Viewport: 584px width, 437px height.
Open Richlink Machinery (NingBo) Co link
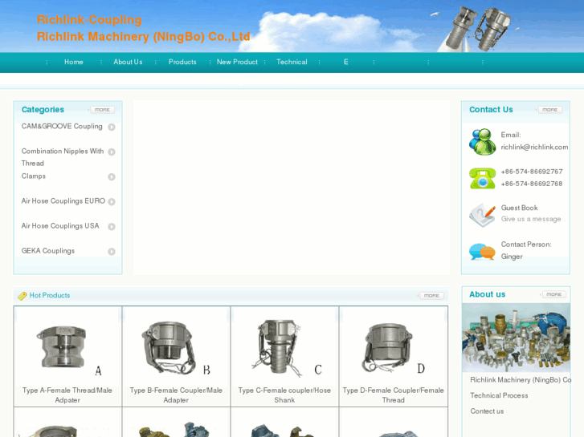point(521,380)
